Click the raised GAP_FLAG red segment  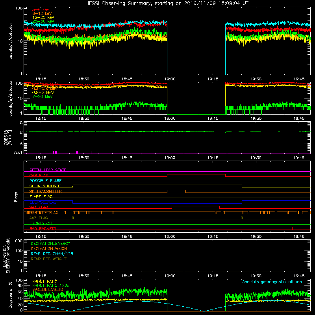tap(196, 174)
